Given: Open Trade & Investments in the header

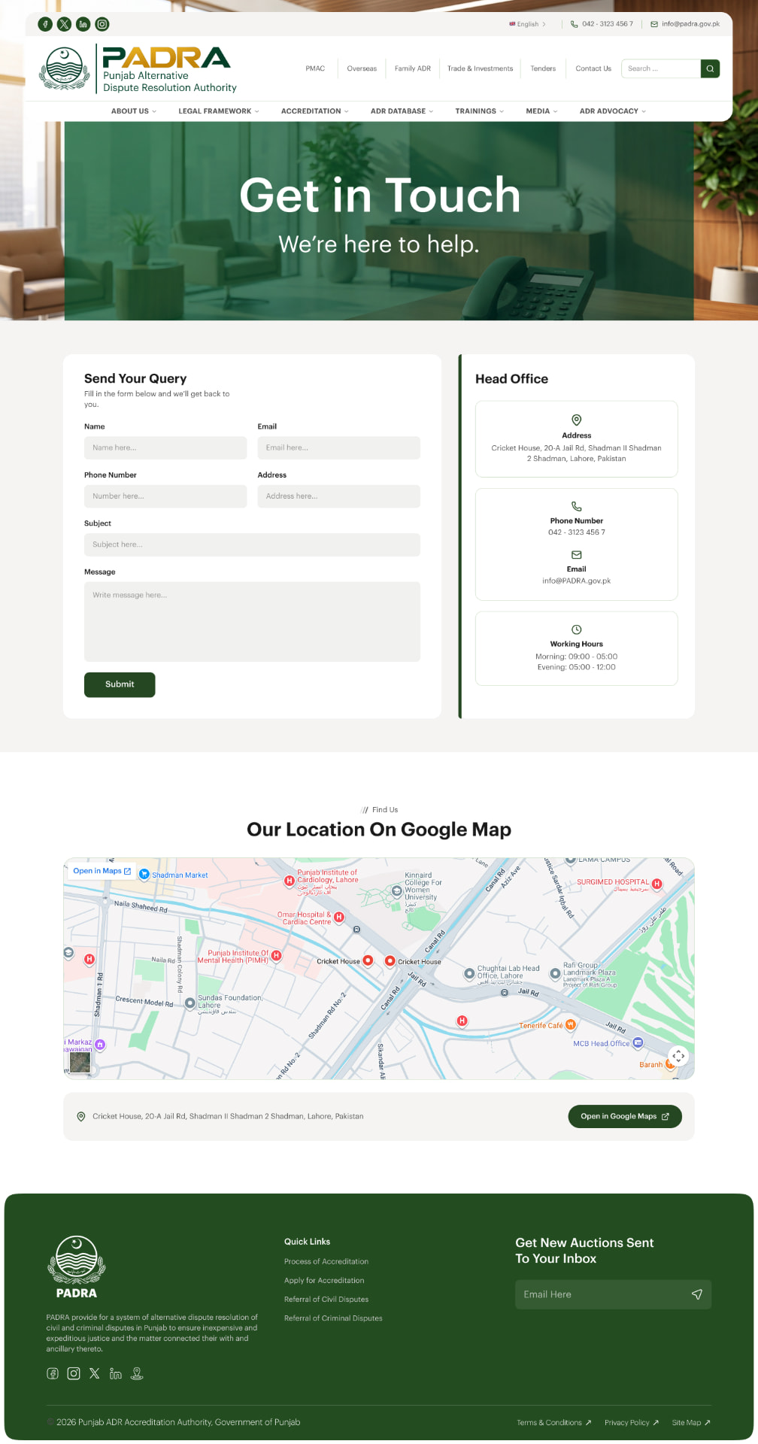Looking at the screenshot, I should pyautogui.click(x=481, y=68).
